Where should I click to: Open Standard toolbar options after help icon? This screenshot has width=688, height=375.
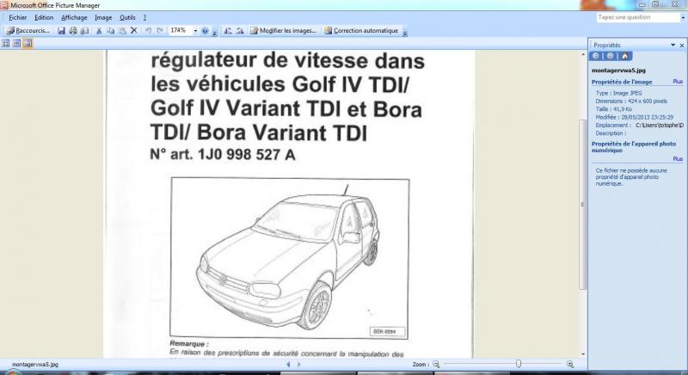pos(214,32)
